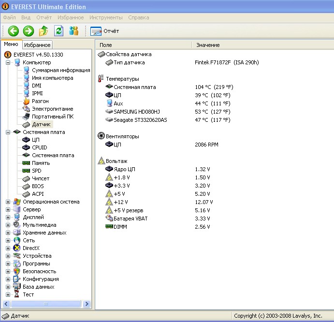
Task: Collapse the Системная плата tree node
Action: (8, 132)
